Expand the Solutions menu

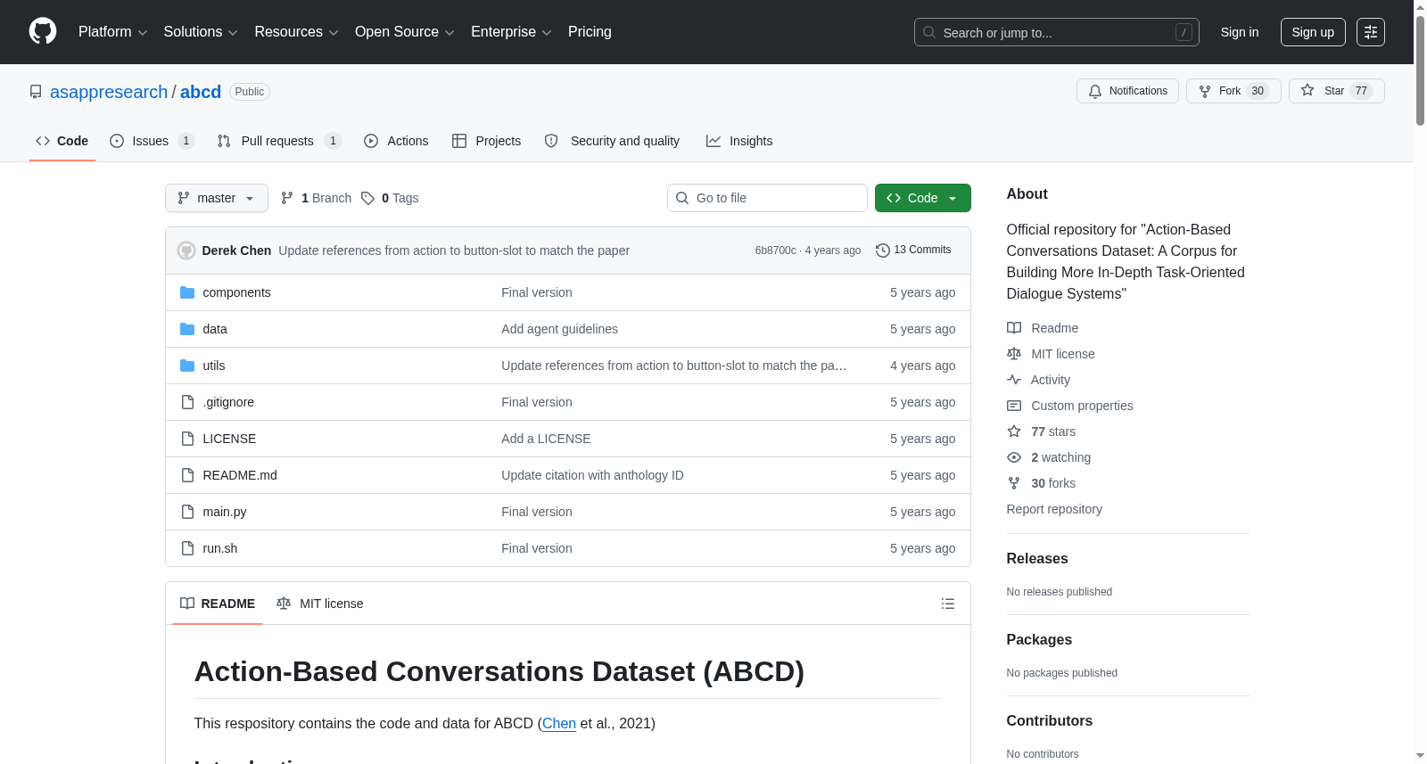click(201, 32)
